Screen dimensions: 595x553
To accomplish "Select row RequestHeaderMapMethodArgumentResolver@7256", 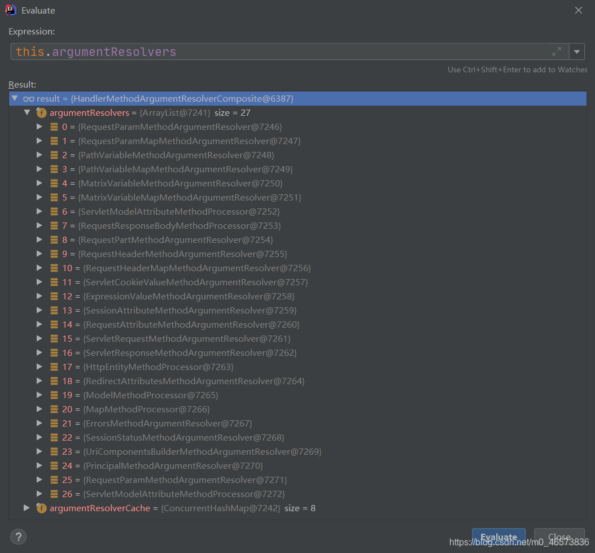I will pos(297,268).
